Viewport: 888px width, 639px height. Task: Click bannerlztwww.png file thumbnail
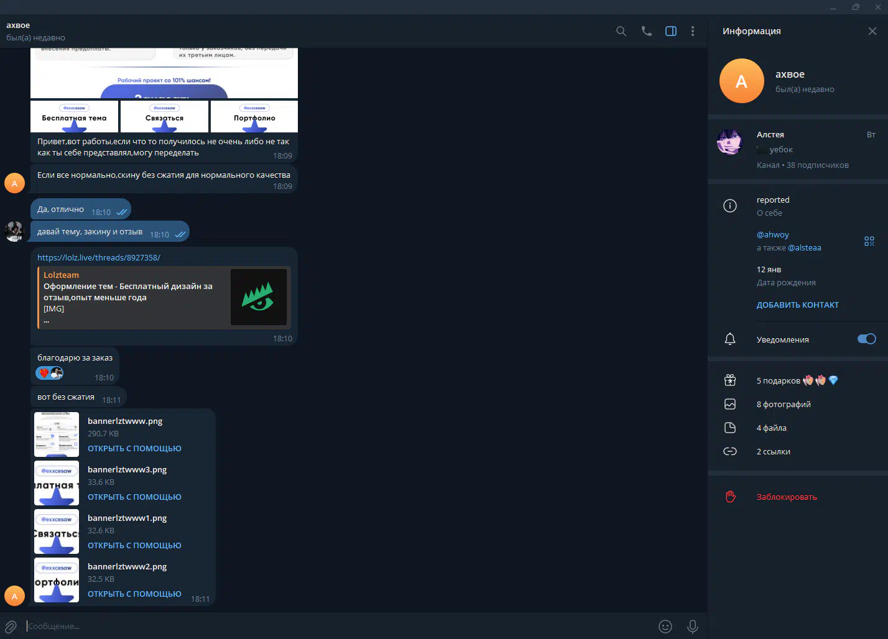click(x=57, y=434)
